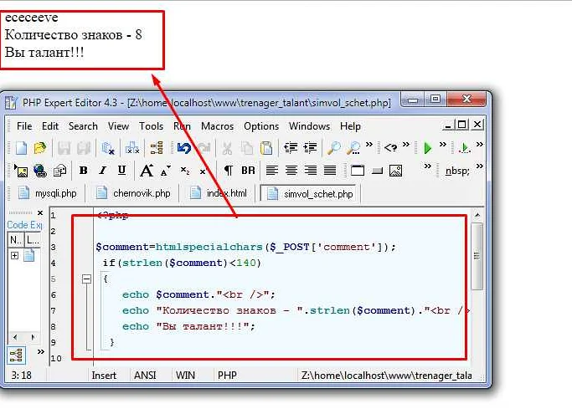The height and width of the screenshot is (409, 572).
Task: Insert a hyperlink with the globe icon
Action: (39, 171)
